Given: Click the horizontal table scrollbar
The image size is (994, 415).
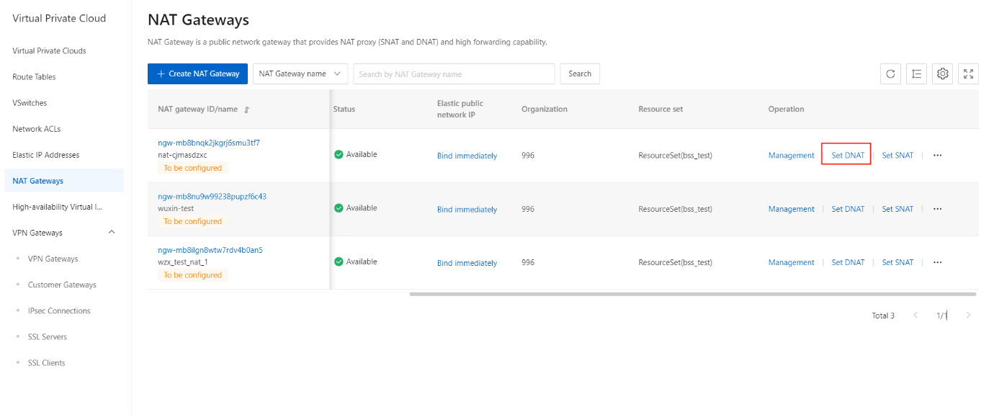Looking at the screenshot, I should click(693, 294).
